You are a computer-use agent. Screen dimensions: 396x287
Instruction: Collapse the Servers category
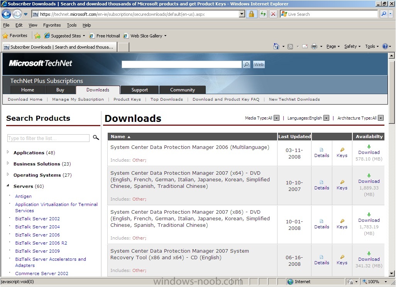point(8,186)
